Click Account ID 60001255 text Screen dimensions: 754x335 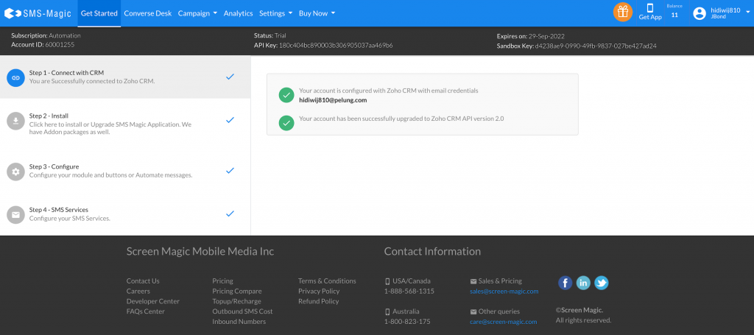click(43, 45)
